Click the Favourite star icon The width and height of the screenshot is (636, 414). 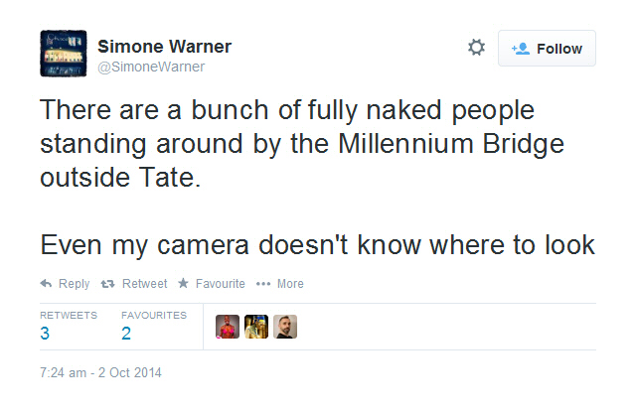[x=183, y=284]
